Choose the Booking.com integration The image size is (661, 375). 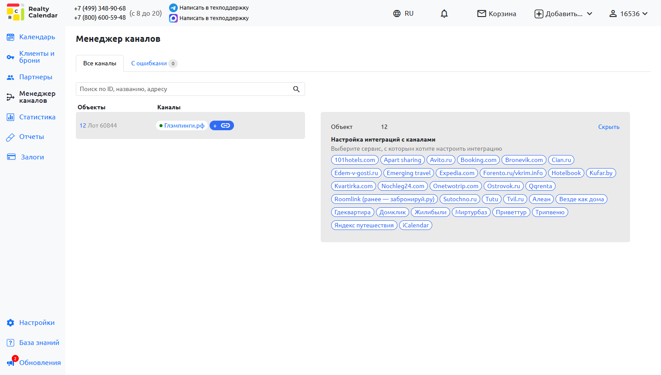(x=478, y=160)
